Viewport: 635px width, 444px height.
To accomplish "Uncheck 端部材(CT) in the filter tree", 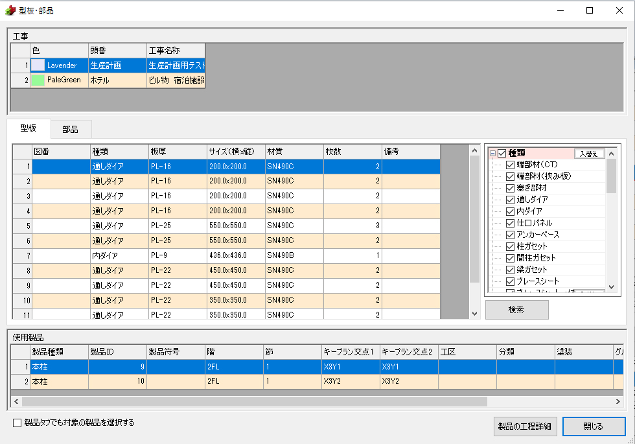I will pos(511,165).
